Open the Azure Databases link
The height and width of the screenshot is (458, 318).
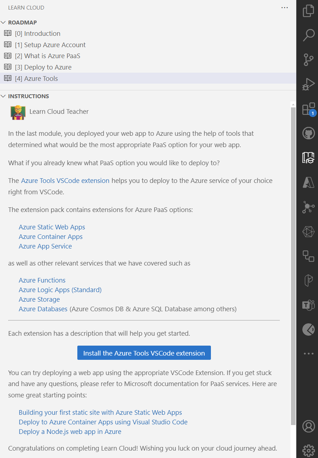point(43,309)
